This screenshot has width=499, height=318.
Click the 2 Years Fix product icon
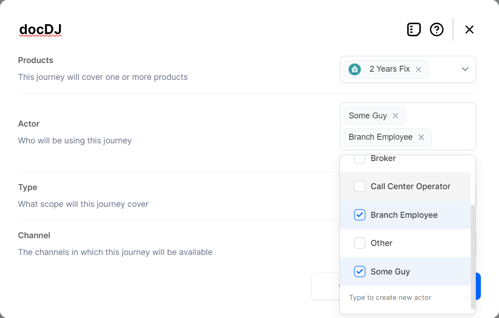[354, 69]
